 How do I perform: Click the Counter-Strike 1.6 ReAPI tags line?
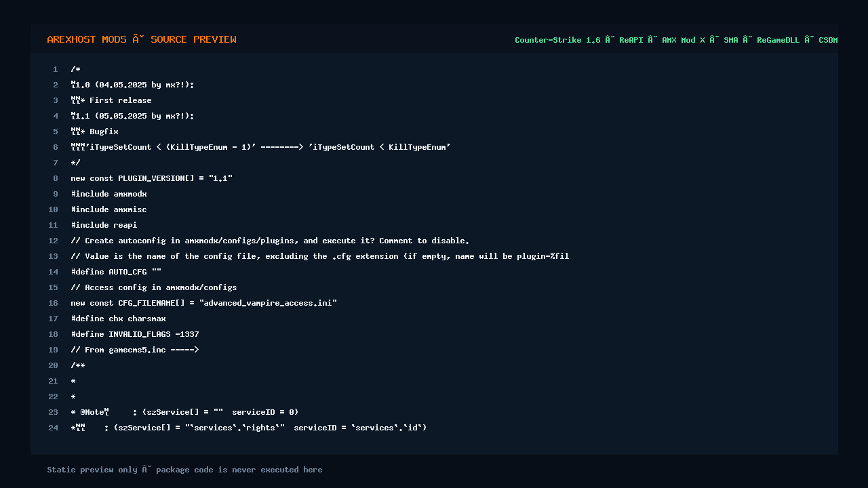[x=676, y=40]
